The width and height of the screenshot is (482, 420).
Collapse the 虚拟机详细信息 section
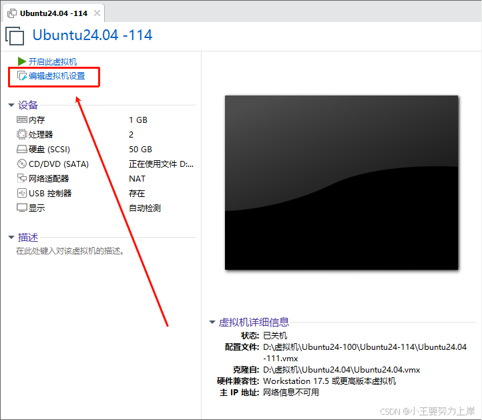click(x=212, y=323)
